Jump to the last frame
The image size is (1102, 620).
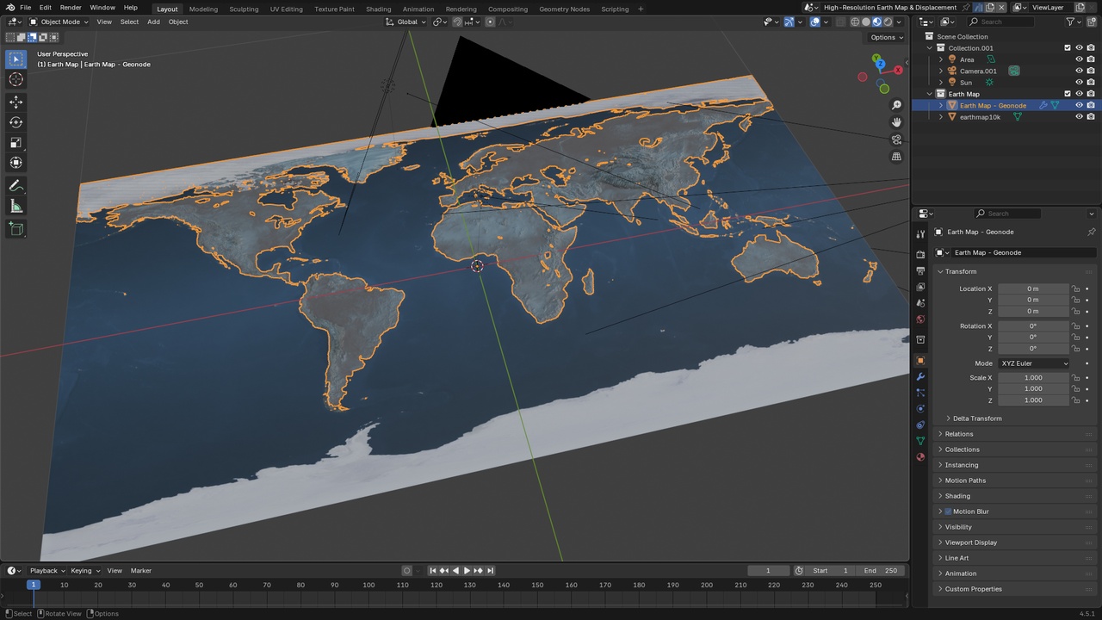490,570
